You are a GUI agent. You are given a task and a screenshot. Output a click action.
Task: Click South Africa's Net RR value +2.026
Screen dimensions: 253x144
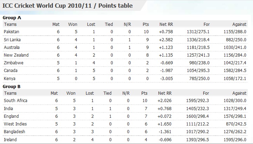165,101
